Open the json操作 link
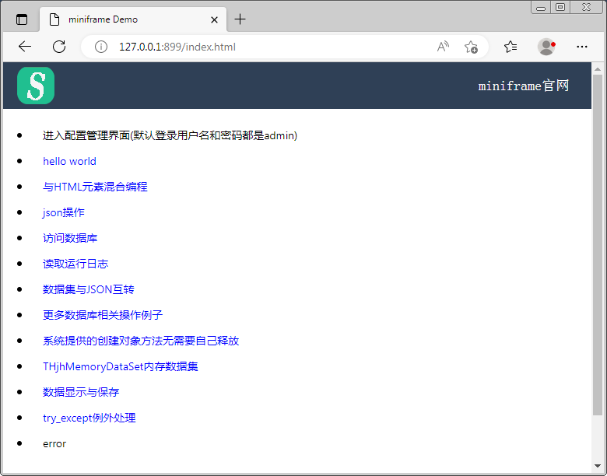607x476 pixels. (64, 212)
